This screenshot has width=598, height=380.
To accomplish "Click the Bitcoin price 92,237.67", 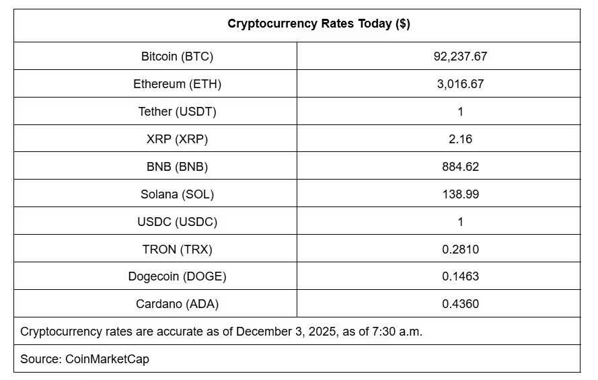I will coord(460,56).
